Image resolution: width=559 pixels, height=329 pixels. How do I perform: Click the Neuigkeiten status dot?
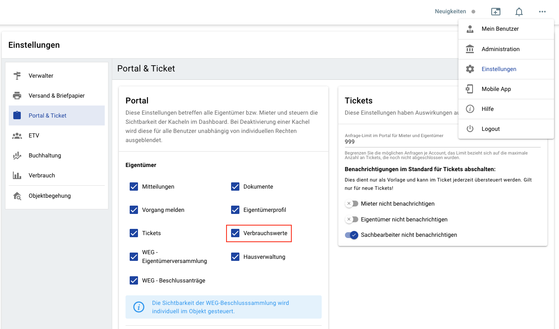[x=473, y=12]
